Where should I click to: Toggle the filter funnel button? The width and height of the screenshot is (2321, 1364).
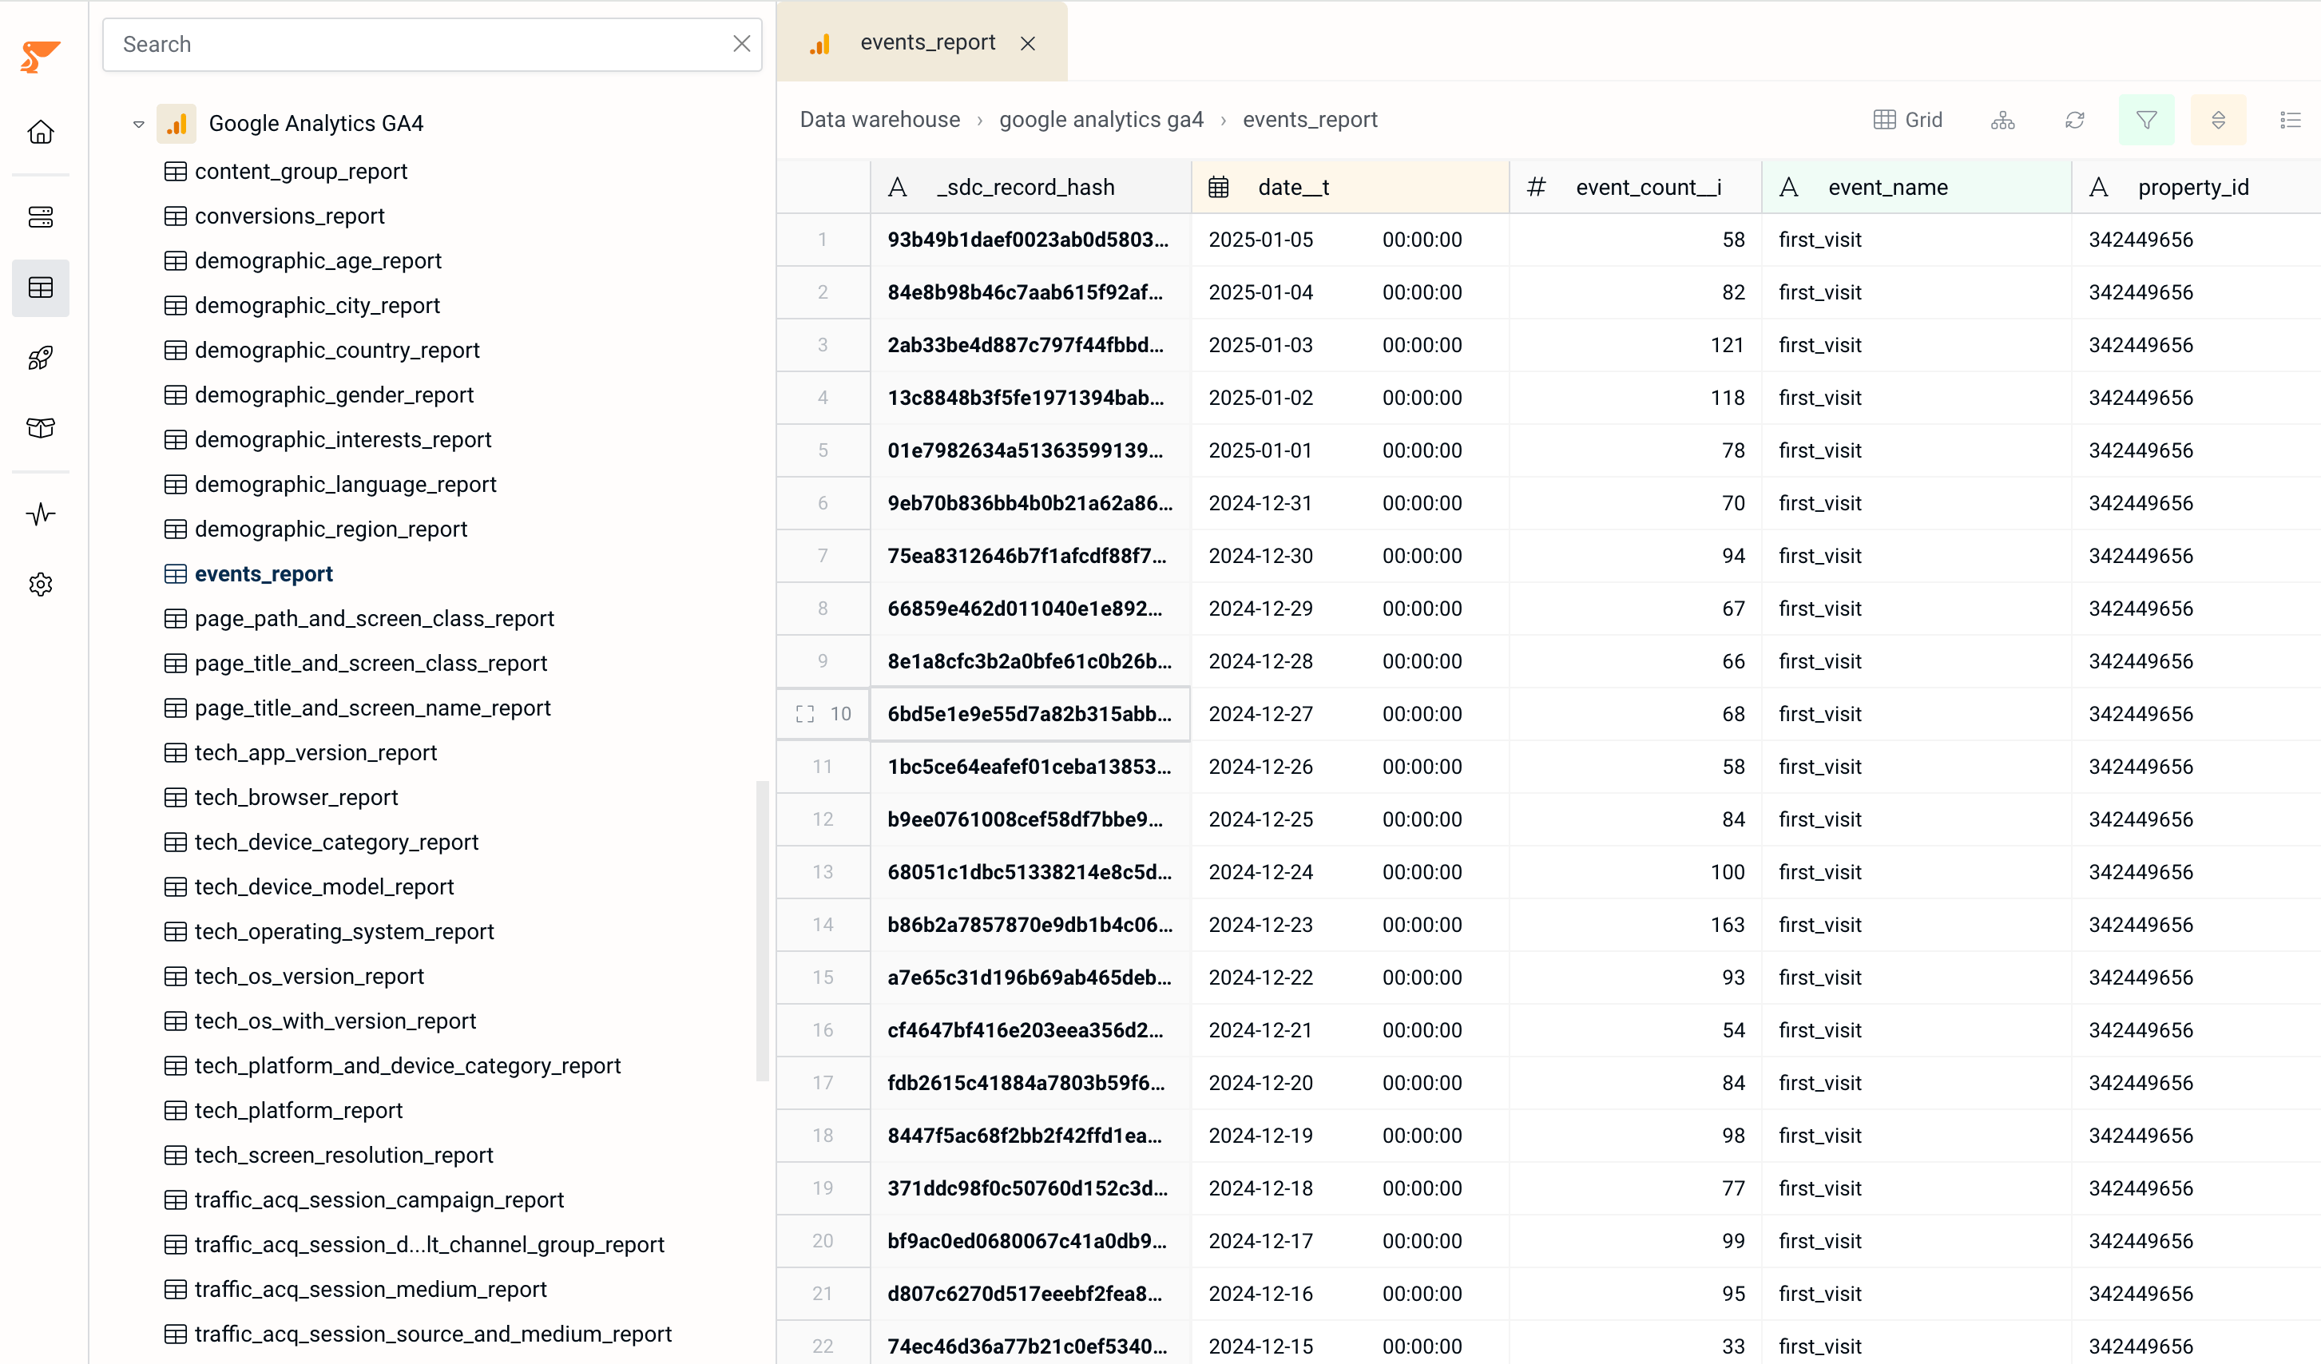click(2146, 120)
